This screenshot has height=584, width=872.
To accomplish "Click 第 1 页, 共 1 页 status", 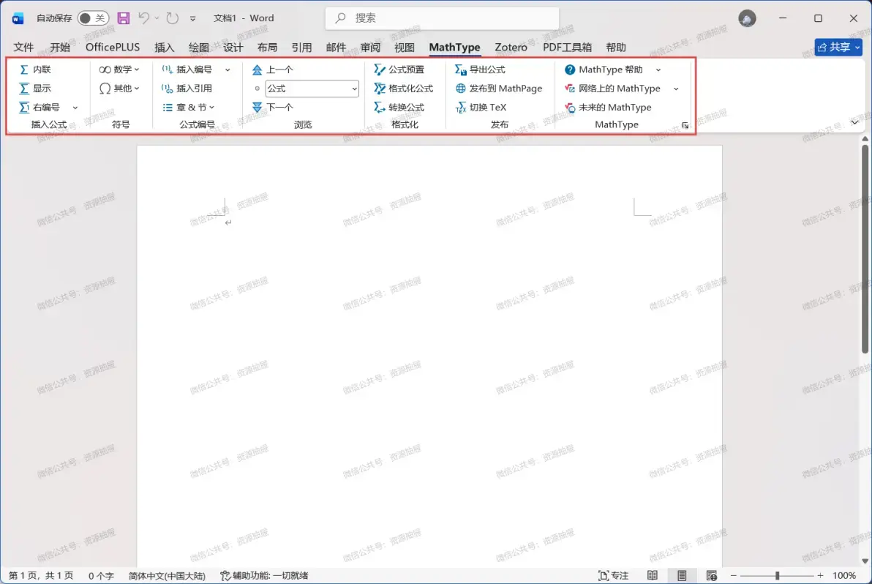I will click(41, 576).
